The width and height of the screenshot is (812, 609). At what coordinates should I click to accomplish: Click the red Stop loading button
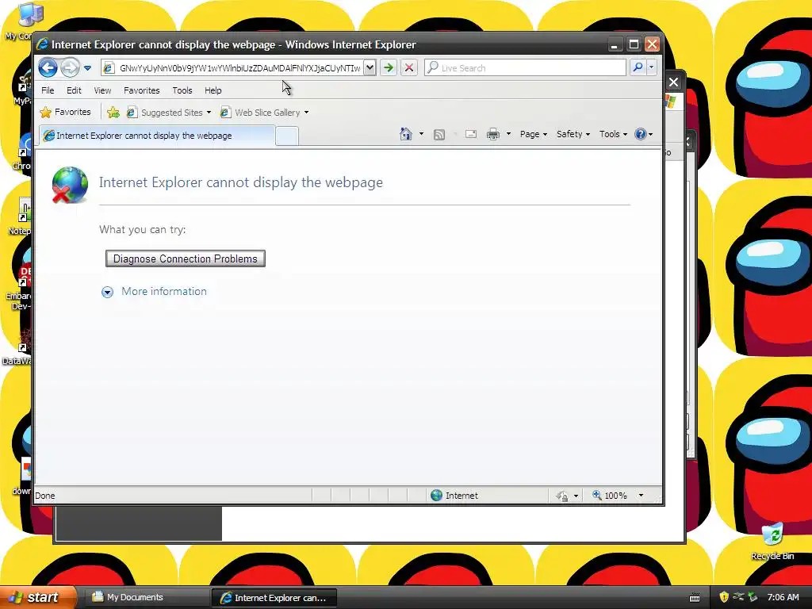coord(408,67)
